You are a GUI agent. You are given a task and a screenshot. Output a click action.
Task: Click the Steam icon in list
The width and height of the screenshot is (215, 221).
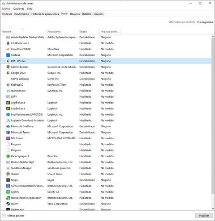tap(8, 204)
